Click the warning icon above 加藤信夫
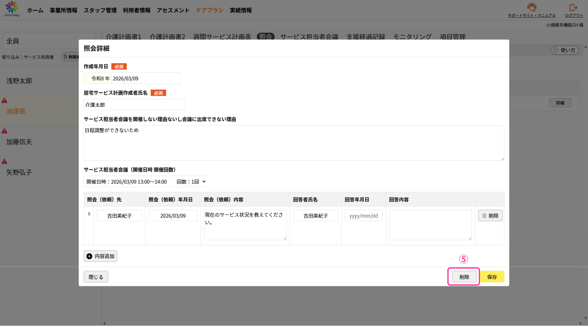Viewport: 588px width, 326px height. (5, 131)
